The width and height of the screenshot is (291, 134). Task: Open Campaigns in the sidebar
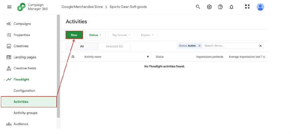22,24
